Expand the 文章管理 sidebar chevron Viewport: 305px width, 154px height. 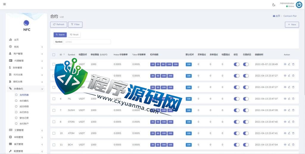[42, 131]
